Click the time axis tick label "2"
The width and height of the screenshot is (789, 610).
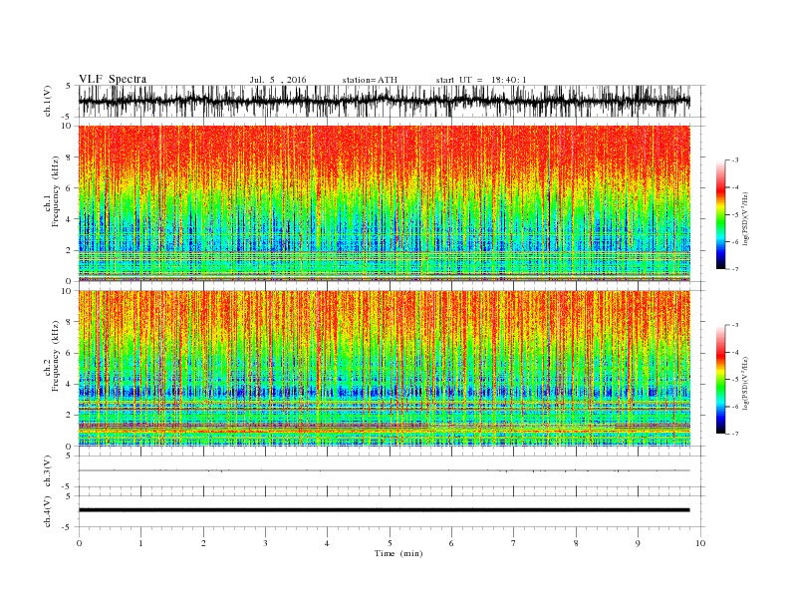[203, 543]
